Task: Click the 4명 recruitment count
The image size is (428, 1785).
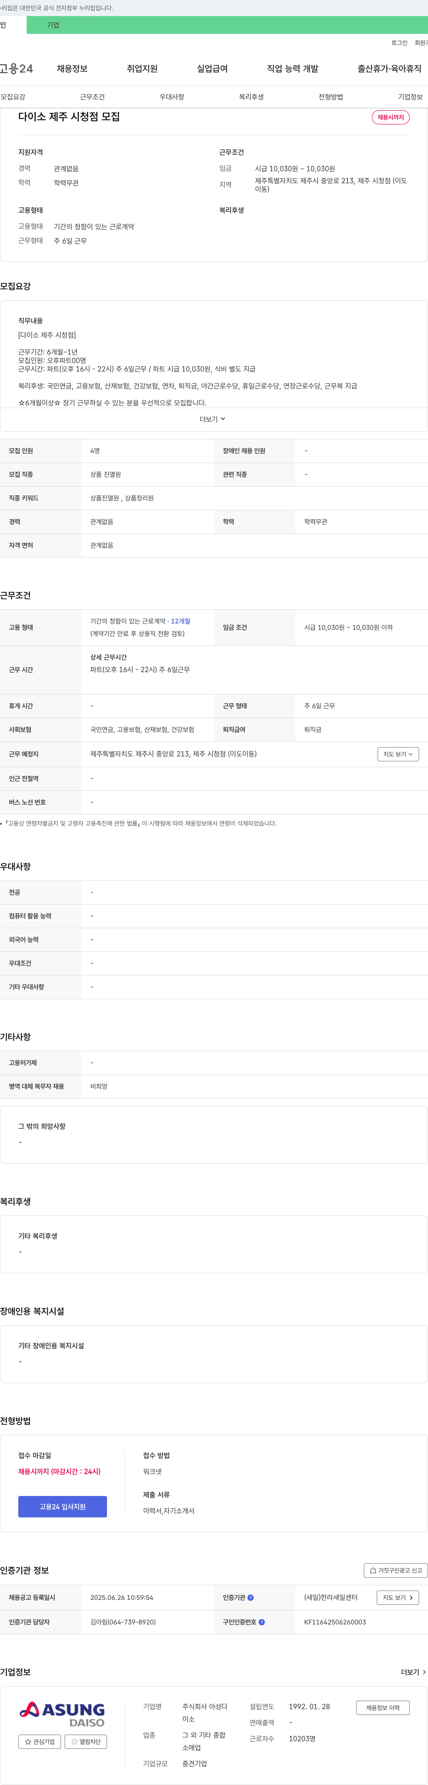Action: click(x=95, y=451)
